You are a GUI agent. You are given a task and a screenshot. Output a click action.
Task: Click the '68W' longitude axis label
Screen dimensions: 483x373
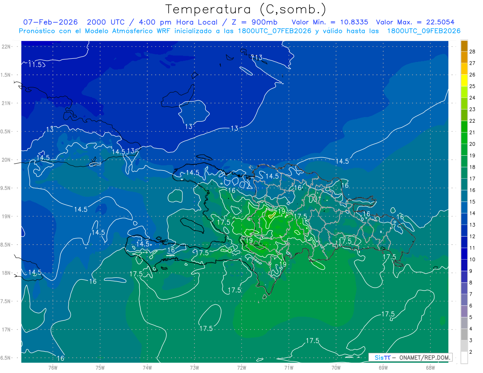click(x=430, y=367)
